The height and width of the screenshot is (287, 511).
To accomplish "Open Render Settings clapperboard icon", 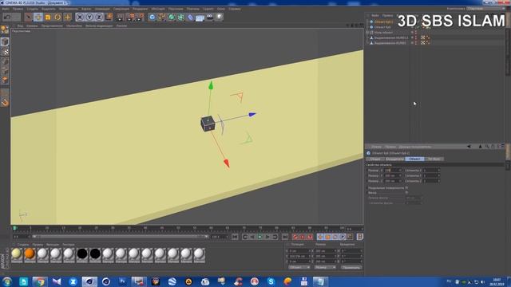I will pos(140,17).
